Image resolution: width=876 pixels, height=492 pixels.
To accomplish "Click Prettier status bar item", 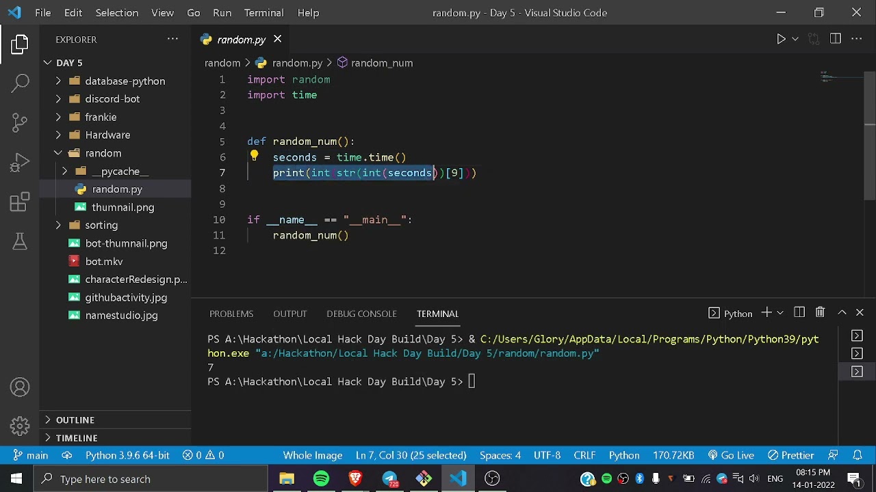I will pos(791,456).
